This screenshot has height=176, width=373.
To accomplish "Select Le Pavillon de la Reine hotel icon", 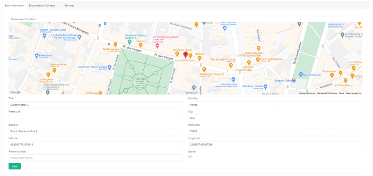I will [157, 45].
